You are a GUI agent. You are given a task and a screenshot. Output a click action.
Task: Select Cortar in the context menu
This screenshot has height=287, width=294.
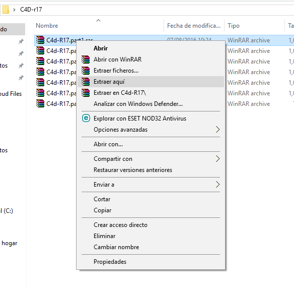click(x=151, y=199)
